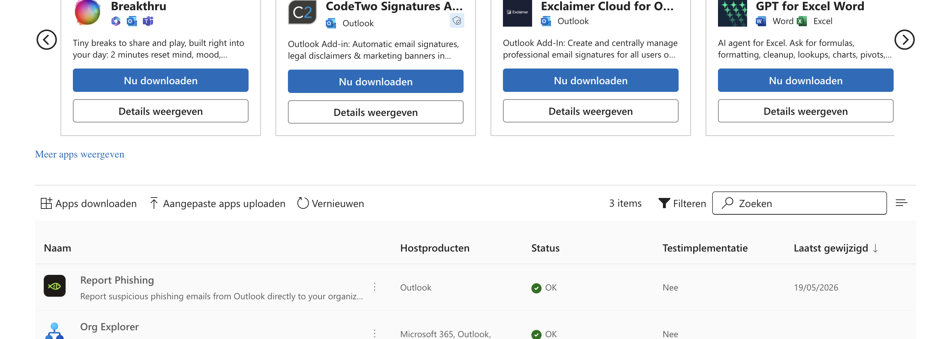Click the Exclaimer app logo
The image size is (933, 339).
click(518, 13)
